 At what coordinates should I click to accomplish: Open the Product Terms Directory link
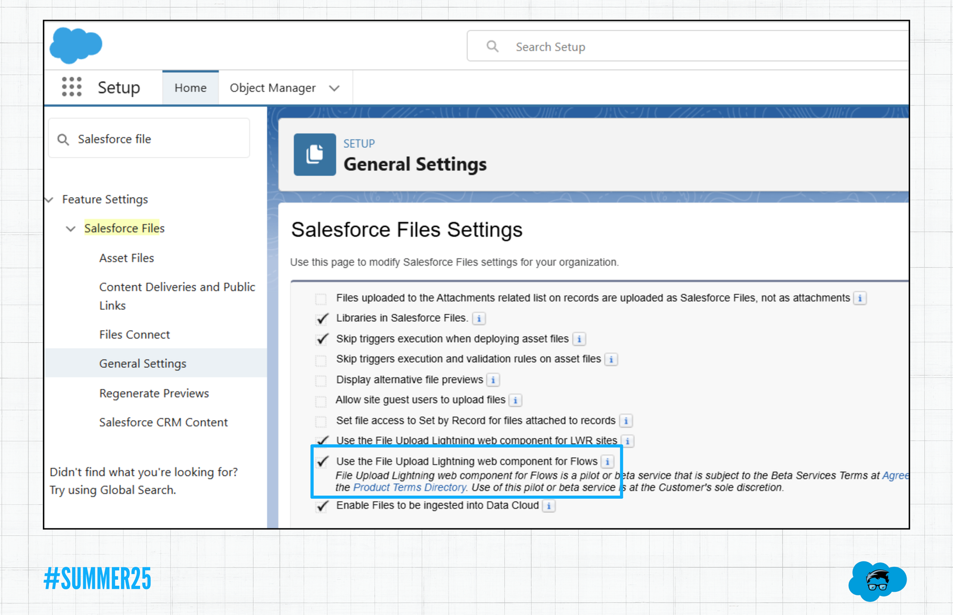tap(409, 487)
